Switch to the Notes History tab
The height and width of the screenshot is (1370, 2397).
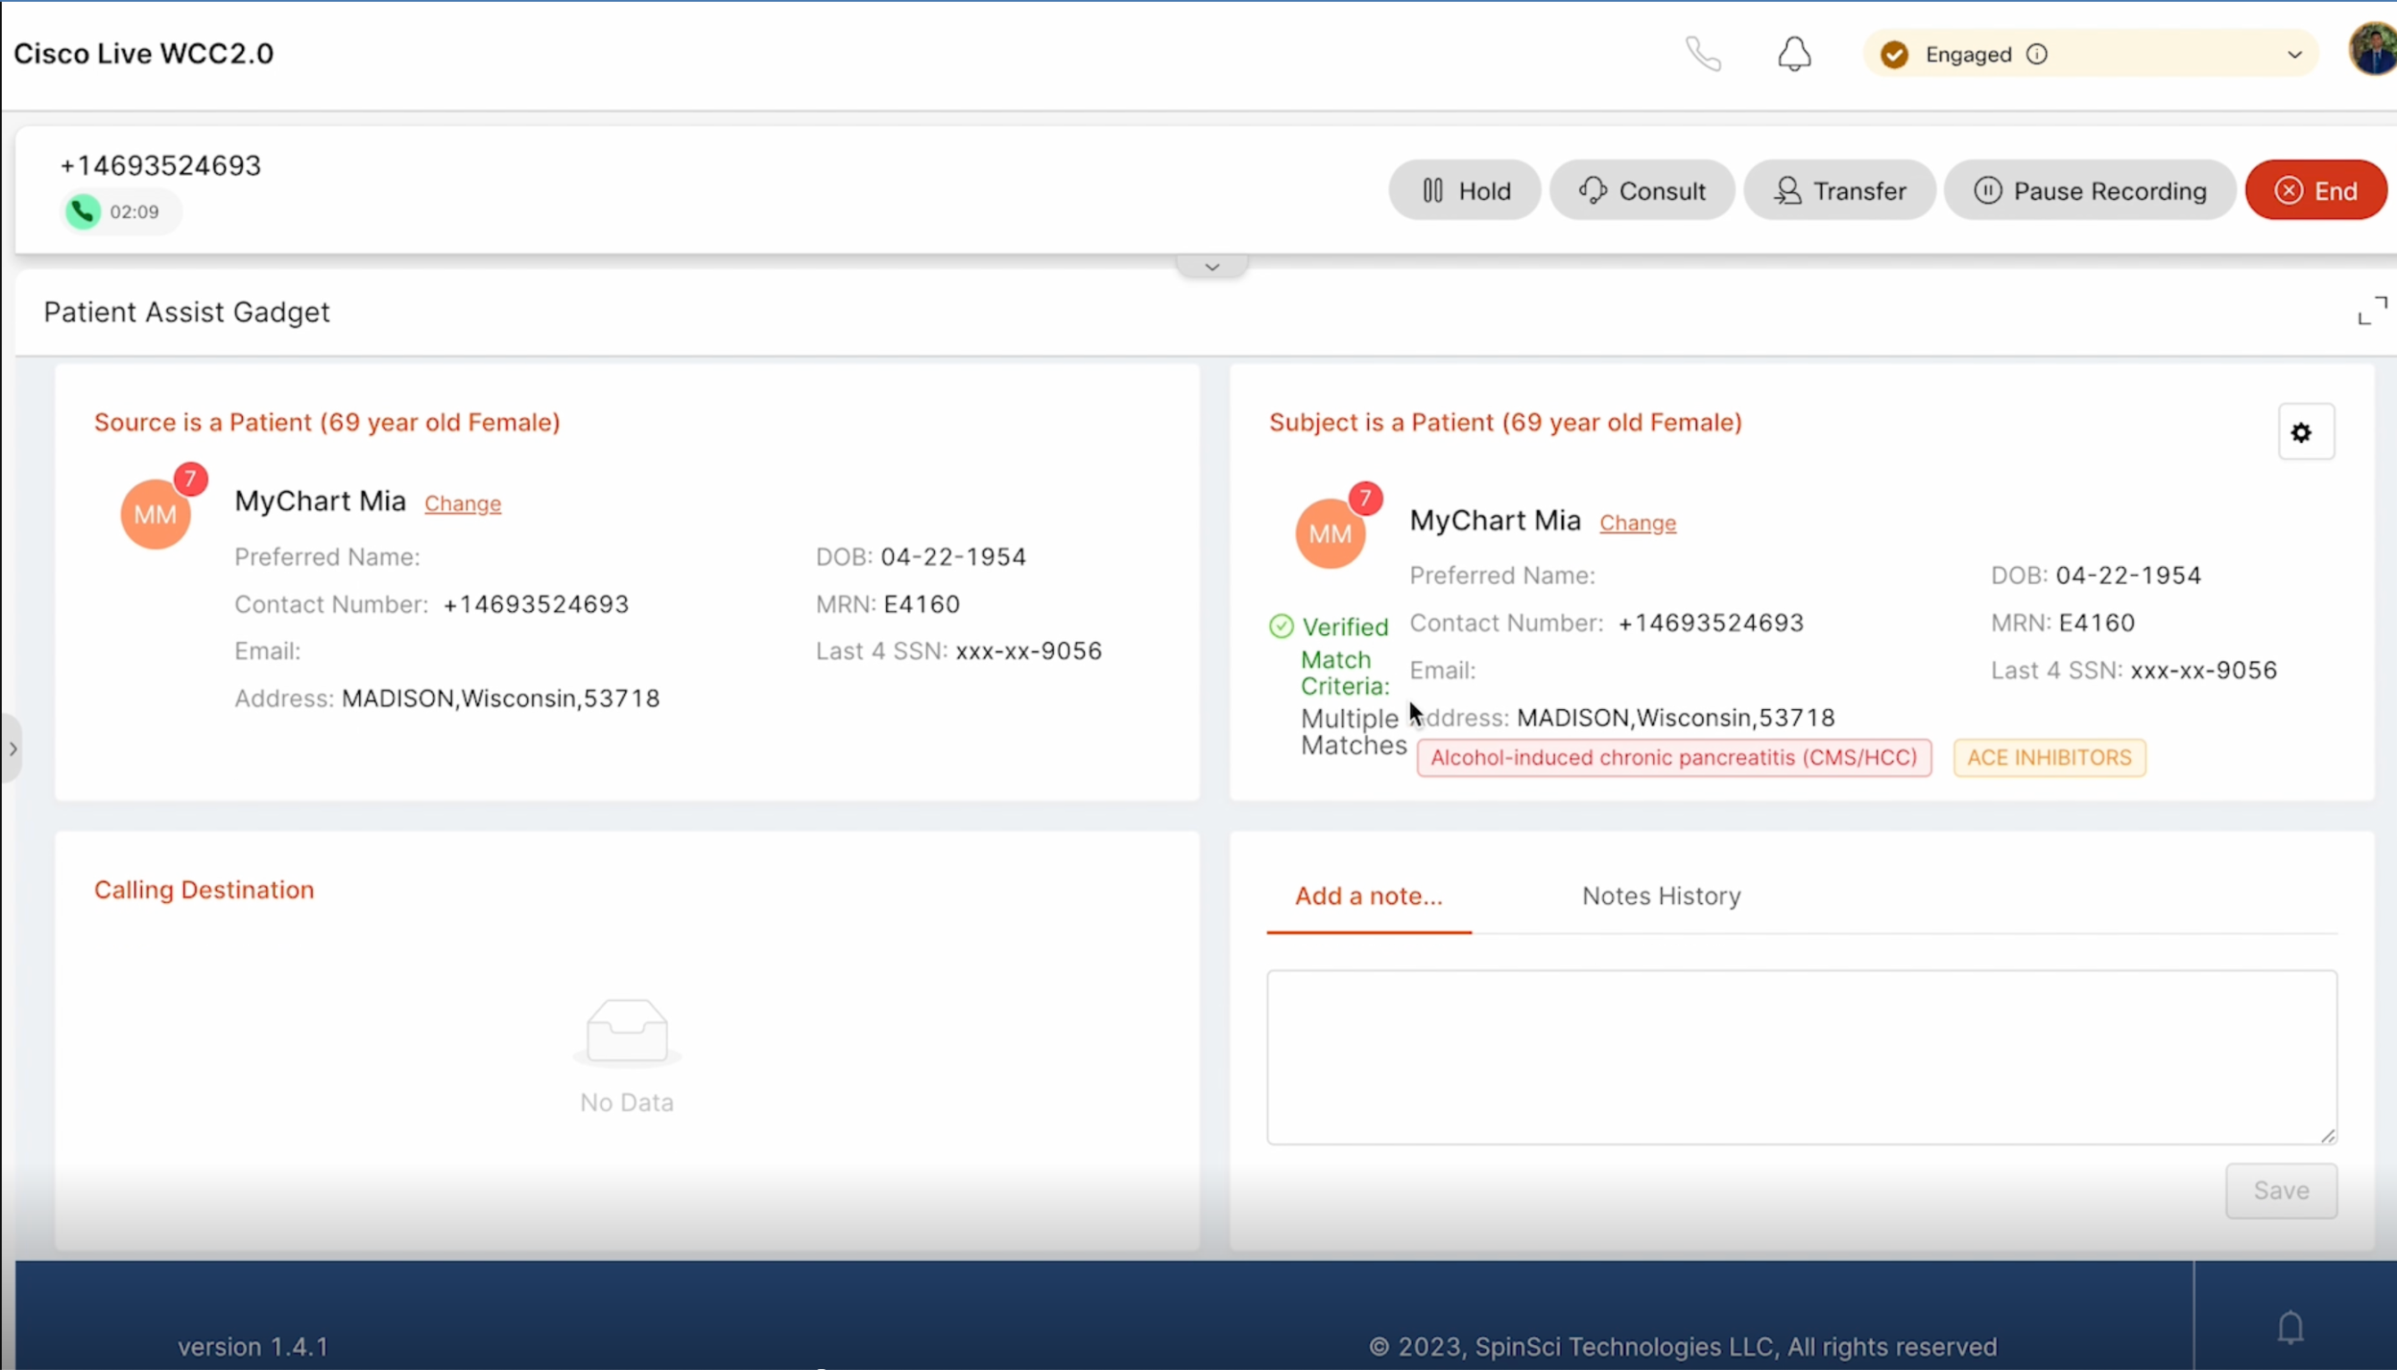(x=1660, y=896)
